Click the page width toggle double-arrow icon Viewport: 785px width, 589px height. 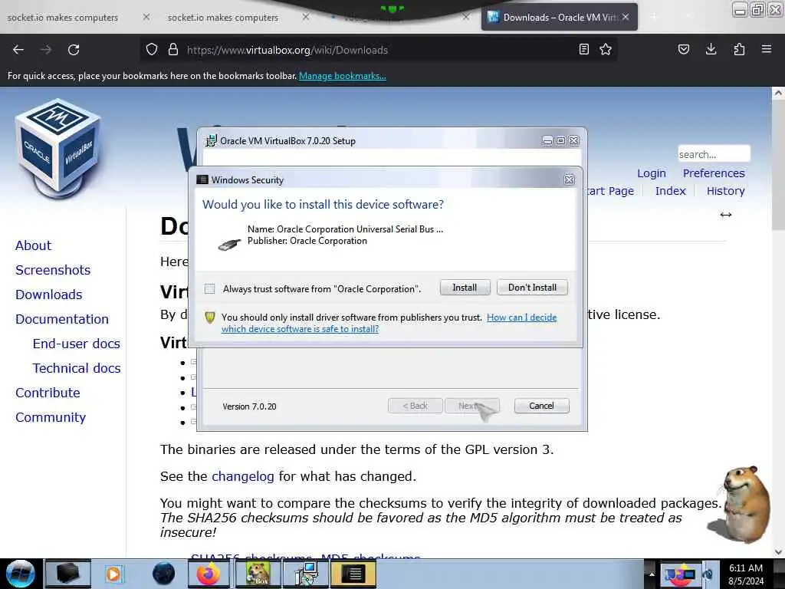(725, 215)
